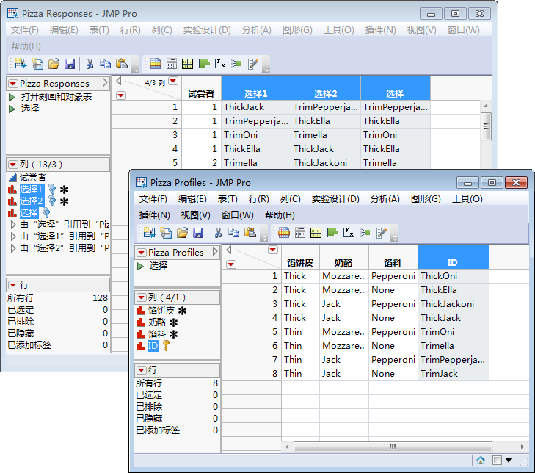Run the 选择 script in Pizza Profiles panel

click(x=141, y=266)
